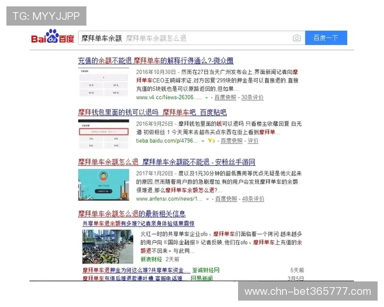Select the 2017年1月20日 result snippet text
This screenshot has width=384, height=307.
tap(219, 182)
